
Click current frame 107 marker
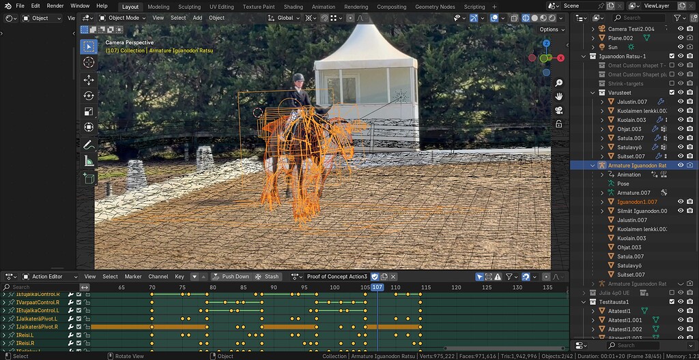[377, 287]
